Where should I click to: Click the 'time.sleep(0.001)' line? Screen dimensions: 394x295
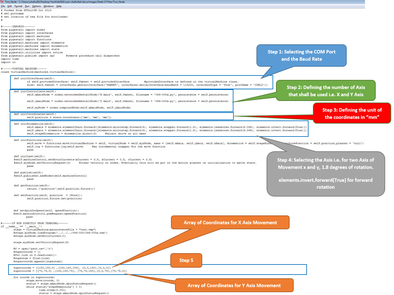coord(53,290)
